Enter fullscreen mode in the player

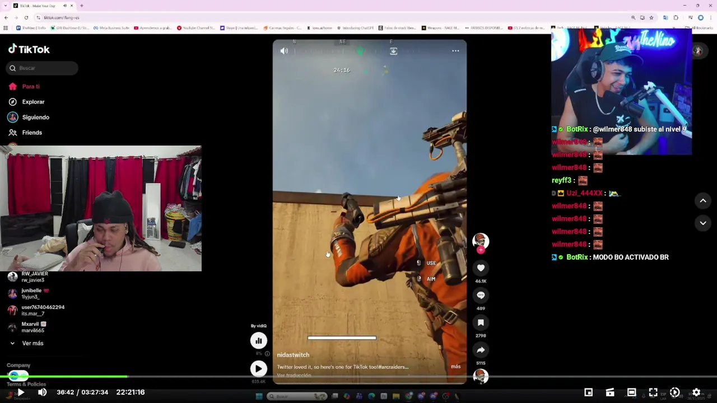click(653, 392)
